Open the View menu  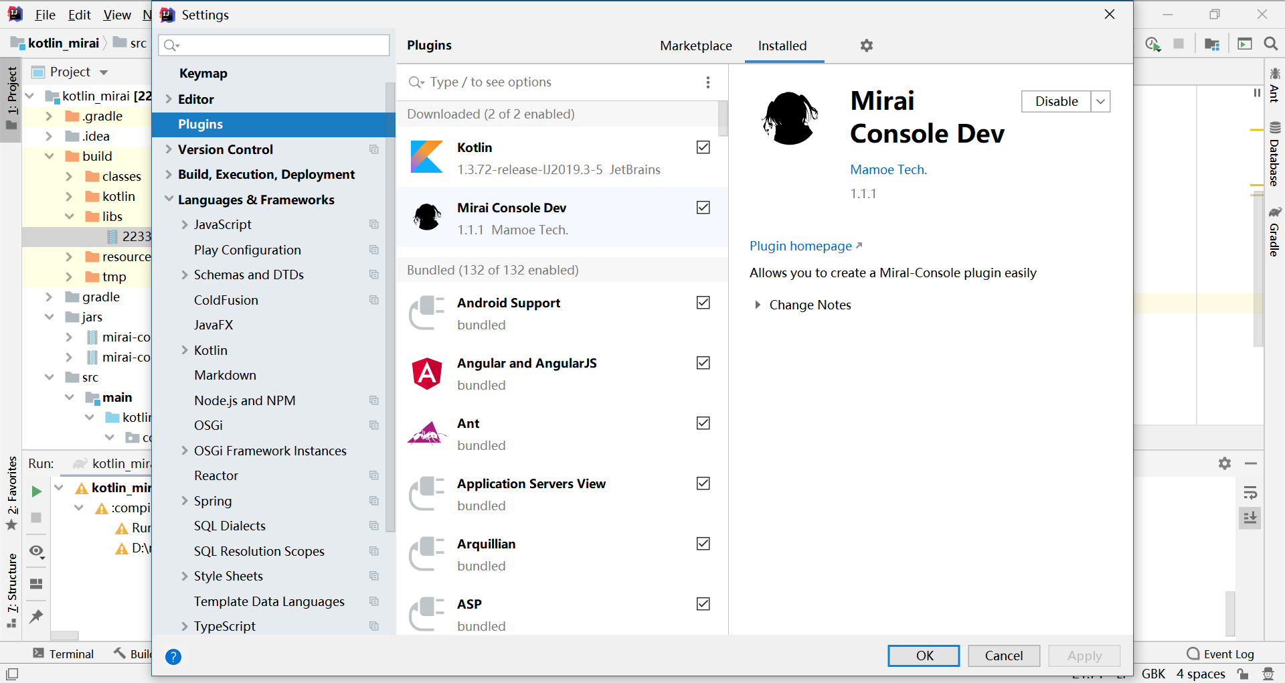click(x=117, y=15)
